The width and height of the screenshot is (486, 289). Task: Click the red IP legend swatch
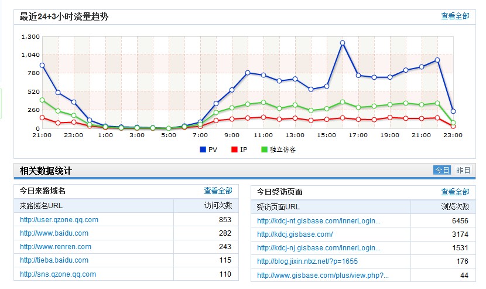pos(234,149)
